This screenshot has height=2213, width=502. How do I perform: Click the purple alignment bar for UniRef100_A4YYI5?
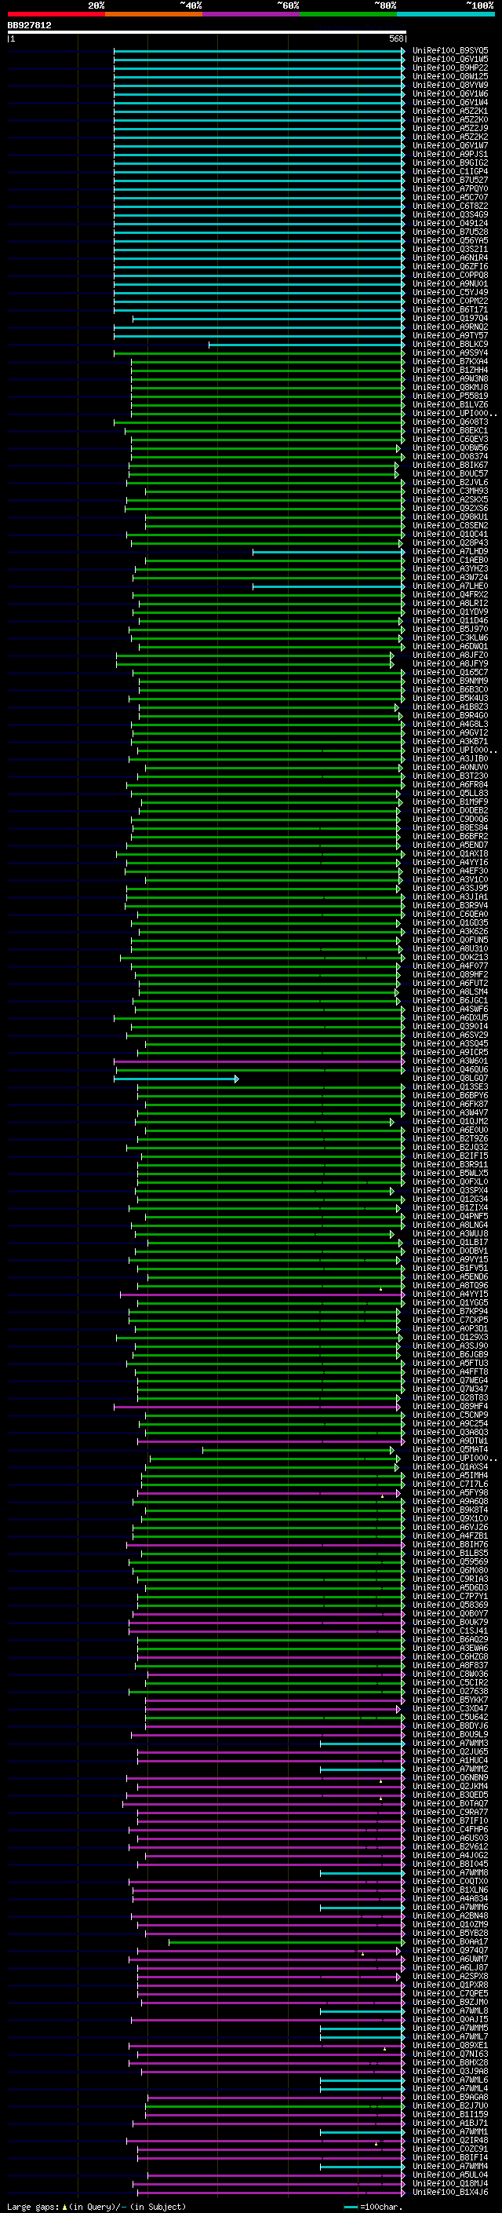coord(263,1294)
